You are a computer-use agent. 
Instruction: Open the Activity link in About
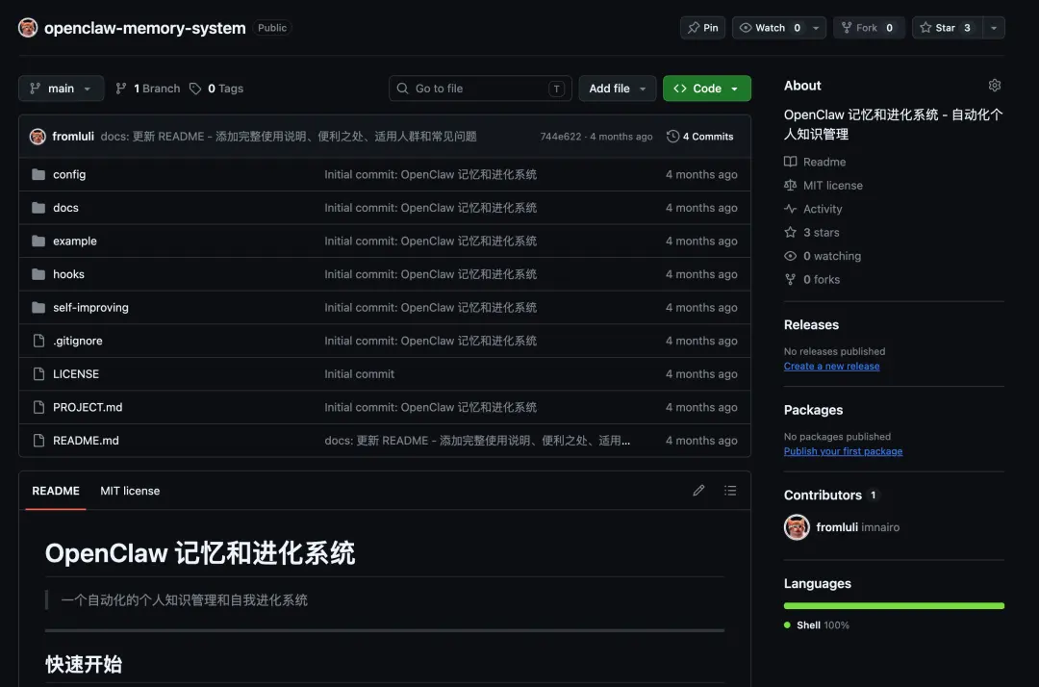click(823, 209)
